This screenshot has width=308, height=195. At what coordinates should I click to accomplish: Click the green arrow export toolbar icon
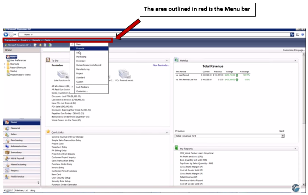point(50,45)
